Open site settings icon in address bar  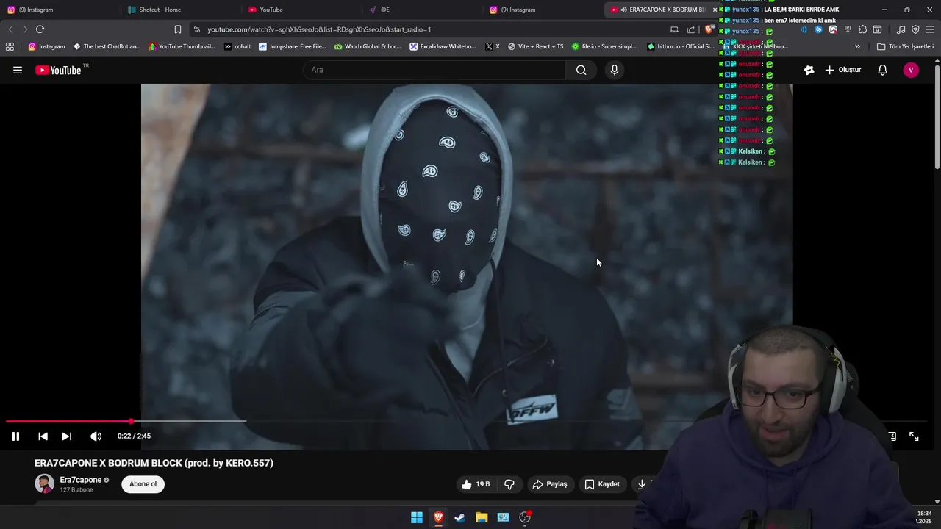pyautogui.click(x=196, y=29)
